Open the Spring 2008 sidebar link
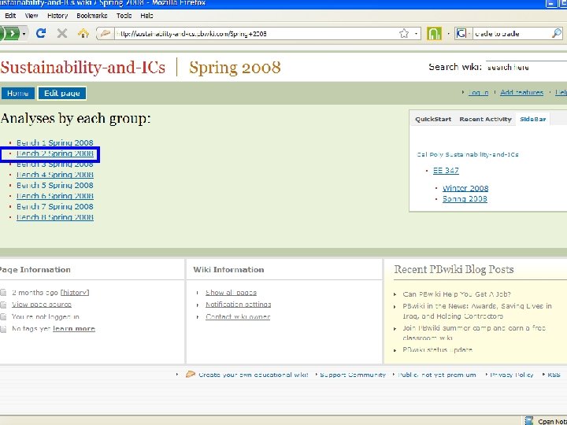Viewport: 567px width, 425px height. (465, 199)
